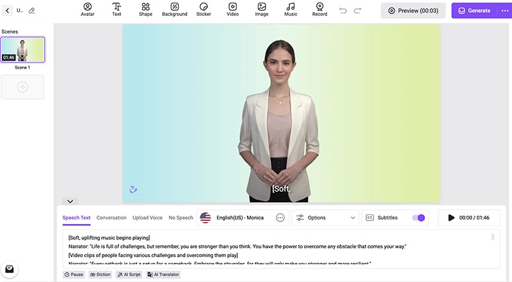This screenshot has width=512, height=282.
Task: Click the Generate button
Action: click(x=474, y=11)
